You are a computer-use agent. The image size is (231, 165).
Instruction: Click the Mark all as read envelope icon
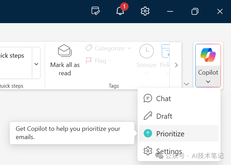[65, 51]
